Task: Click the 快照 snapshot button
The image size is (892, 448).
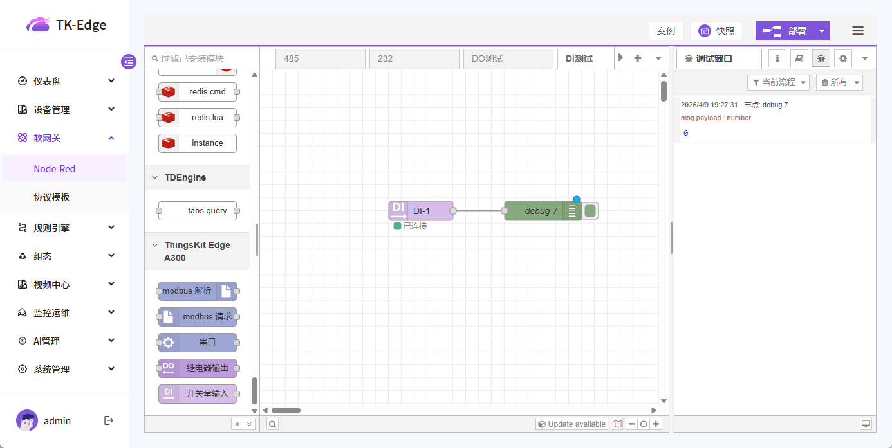Action: tap(716, 31)
